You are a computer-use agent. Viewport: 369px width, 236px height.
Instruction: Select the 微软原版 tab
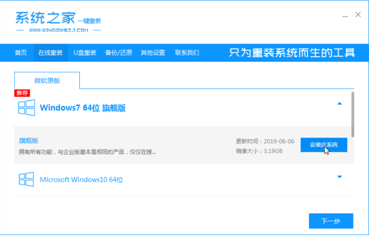[x=47, y=80]
